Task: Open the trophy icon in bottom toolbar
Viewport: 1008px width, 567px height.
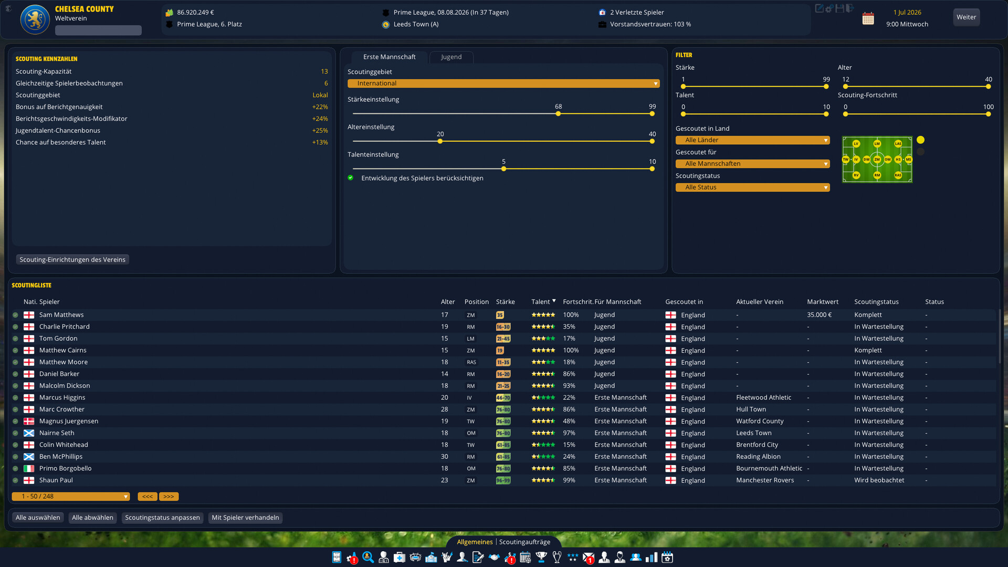Action: click(x=541, y=557)
